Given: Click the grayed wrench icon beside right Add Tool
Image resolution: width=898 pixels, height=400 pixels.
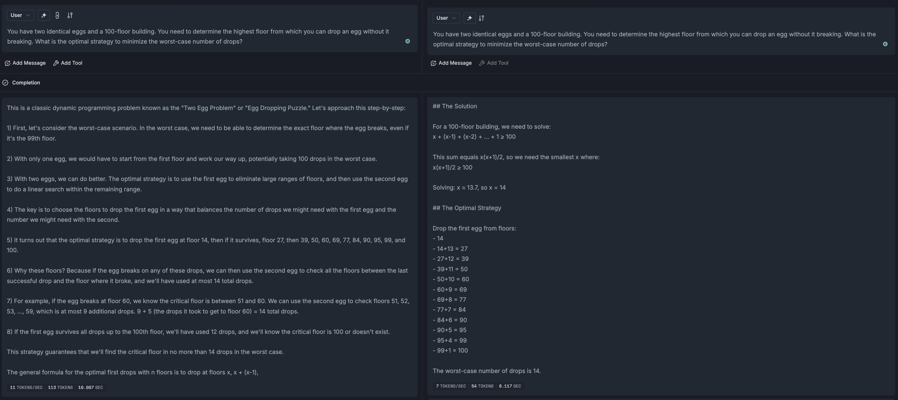Looking at the screenshot, I should click(x=482, y=63).
